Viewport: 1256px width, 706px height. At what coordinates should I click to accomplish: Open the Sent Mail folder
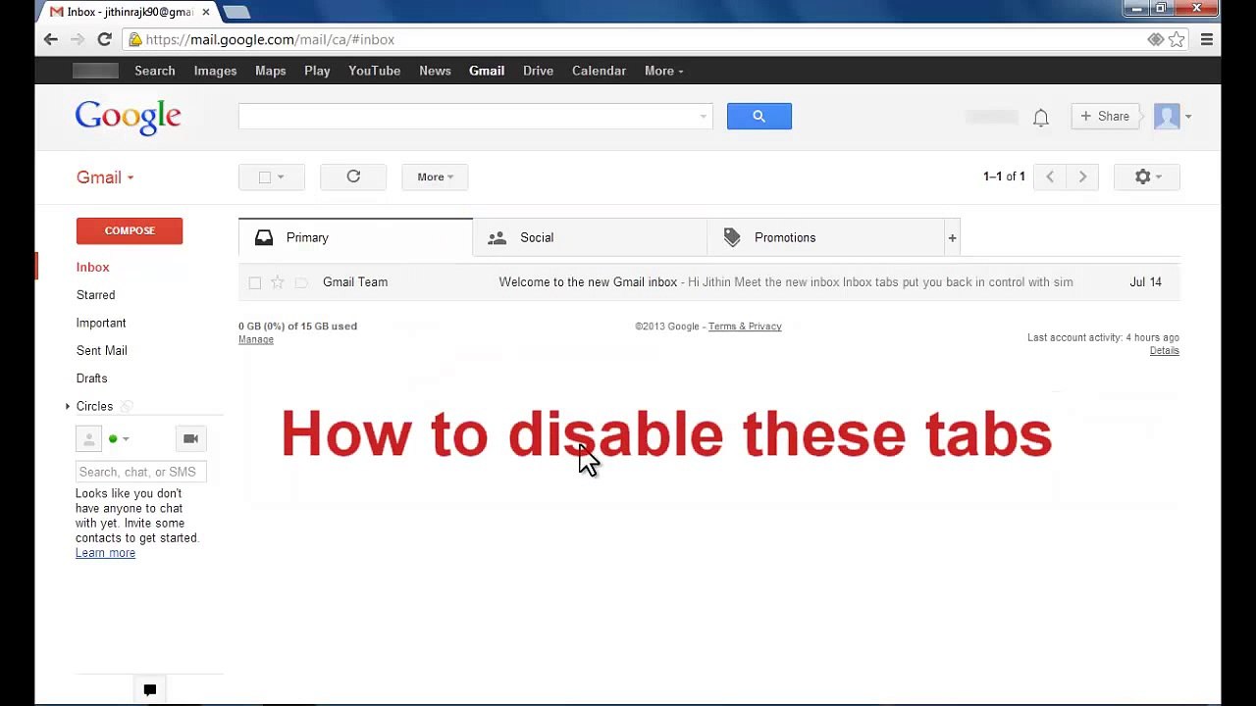tap(102, 350)
